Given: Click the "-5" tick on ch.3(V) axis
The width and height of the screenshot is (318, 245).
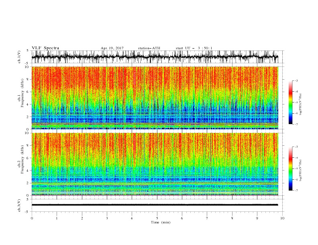Looking at the screenshot, I should coord(27,212).
